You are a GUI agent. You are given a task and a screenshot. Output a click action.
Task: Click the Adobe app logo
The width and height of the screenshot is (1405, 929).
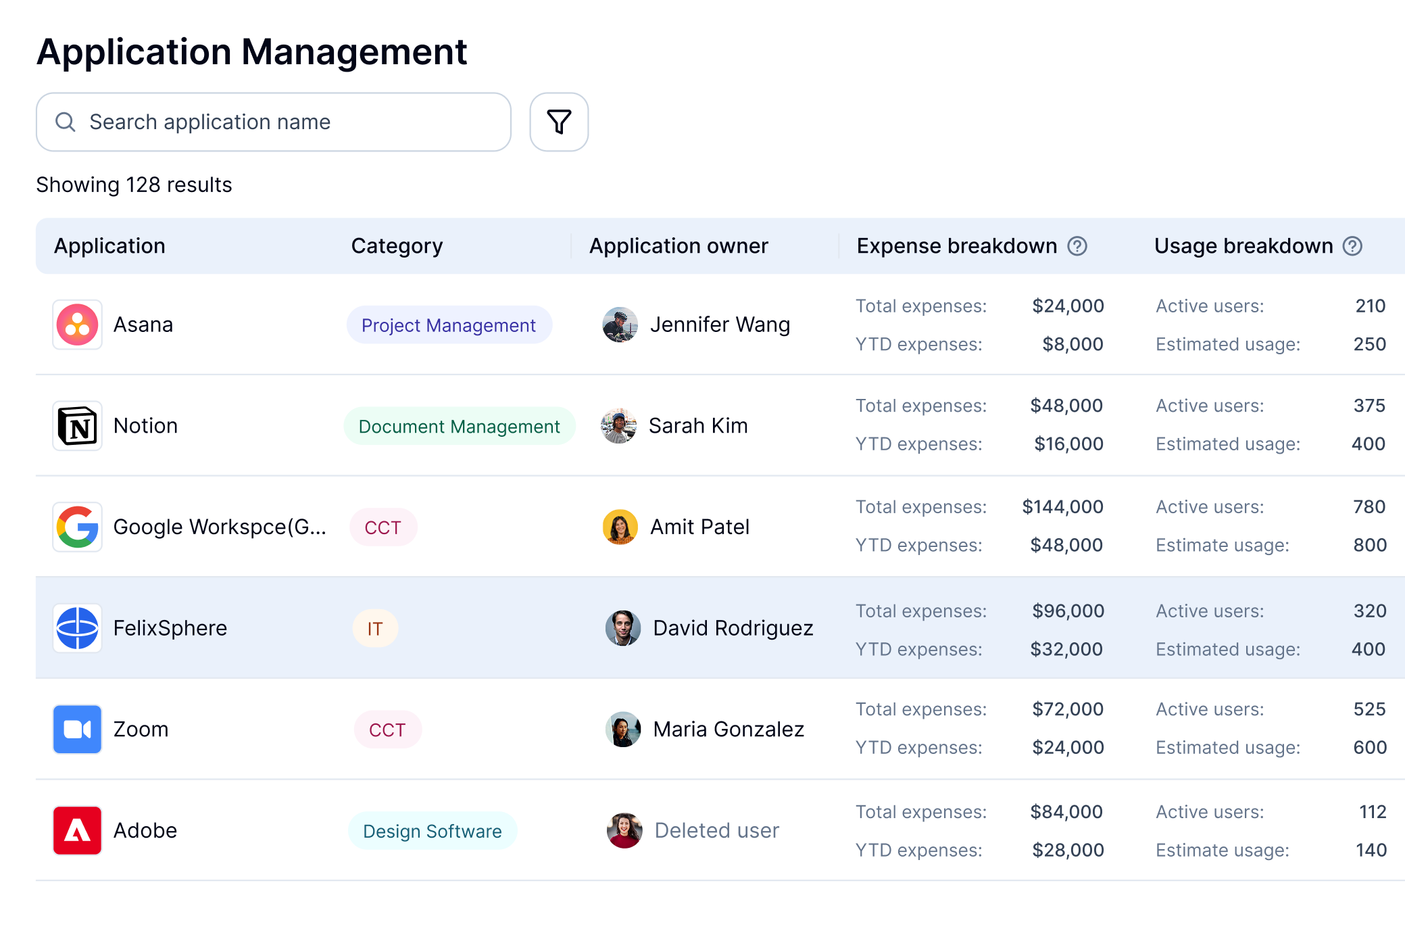77,830
